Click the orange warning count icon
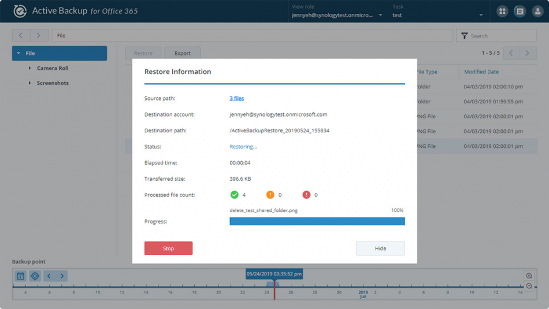The image size is (549, 309). point(270,195)
